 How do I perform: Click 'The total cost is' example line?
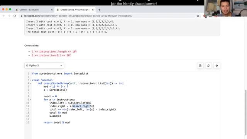(67, 32)
